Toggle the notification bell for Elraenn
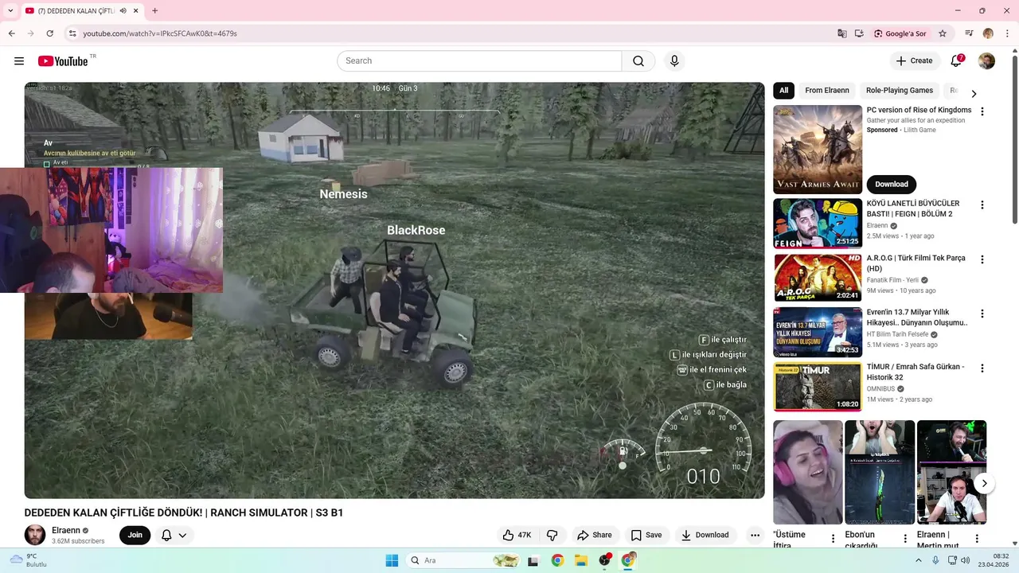1019x573 pixels. click(174, 535)
